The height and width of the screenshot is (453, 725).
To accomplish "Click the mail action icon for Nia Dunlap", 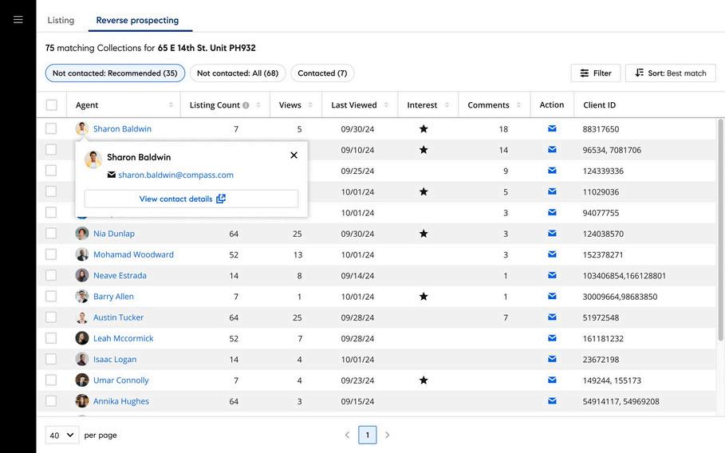I will 552,234.
